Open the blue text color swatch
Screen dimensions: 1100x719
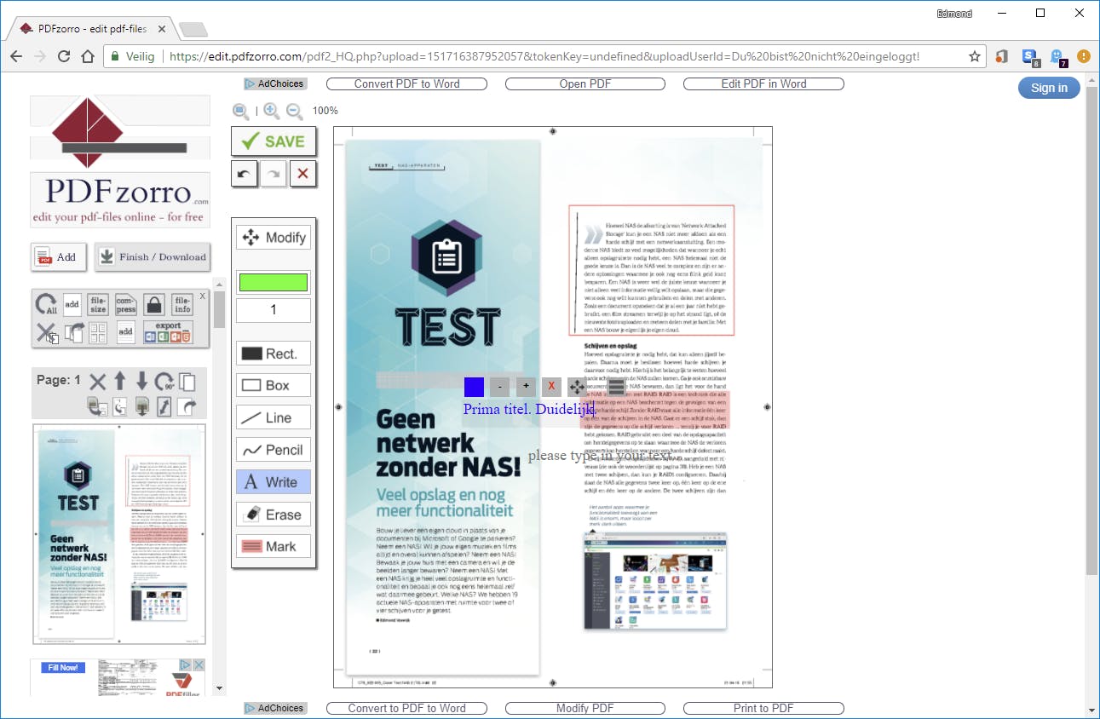click(474, 387)
